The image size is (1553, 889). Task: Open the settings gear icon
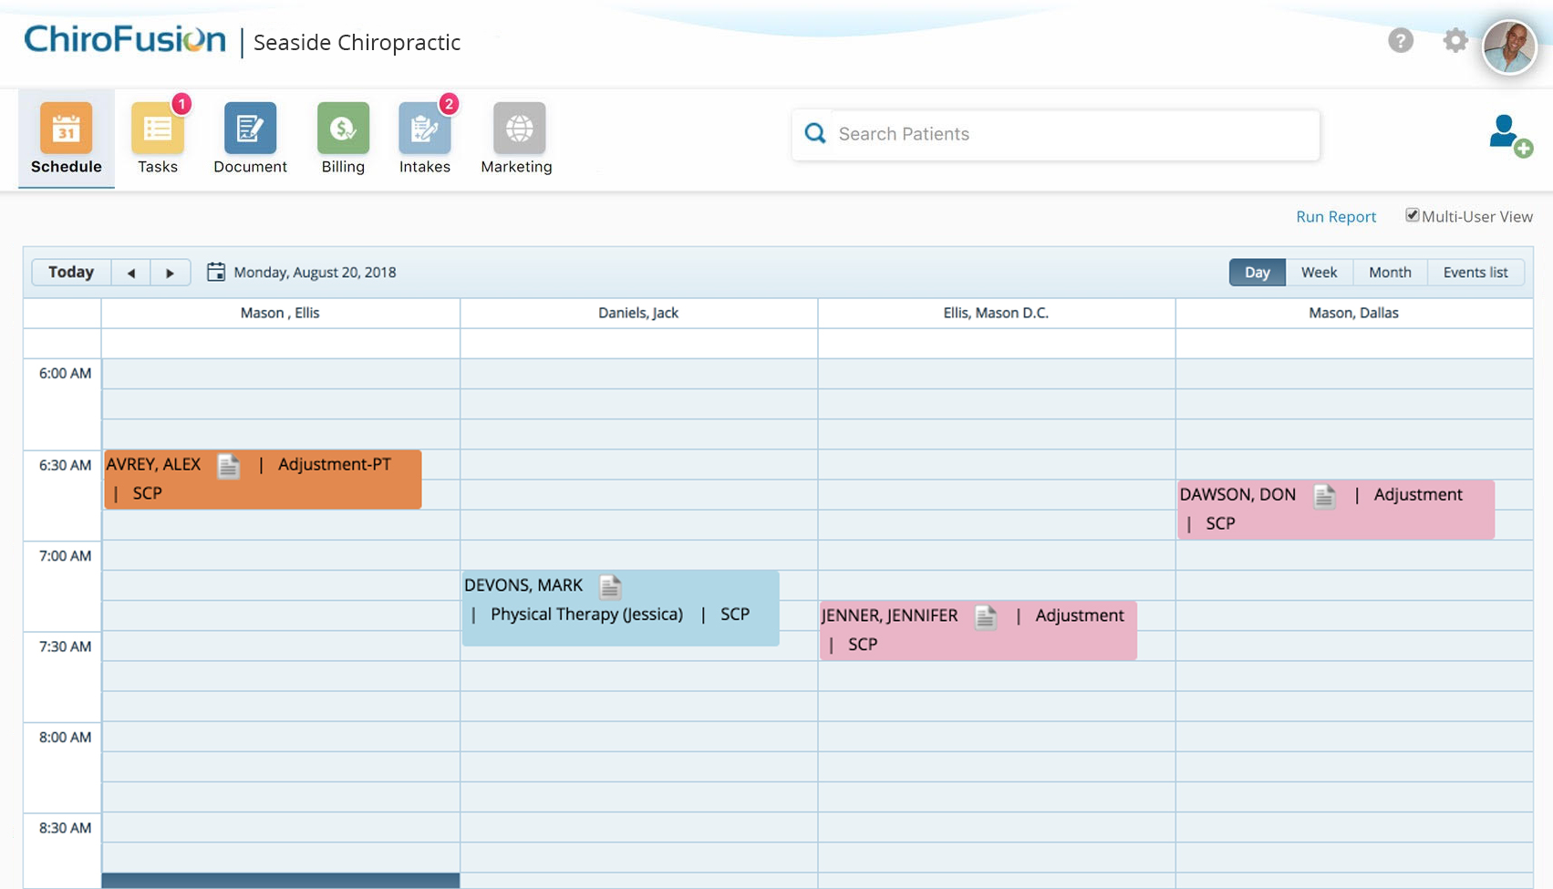pos(1455,40)
